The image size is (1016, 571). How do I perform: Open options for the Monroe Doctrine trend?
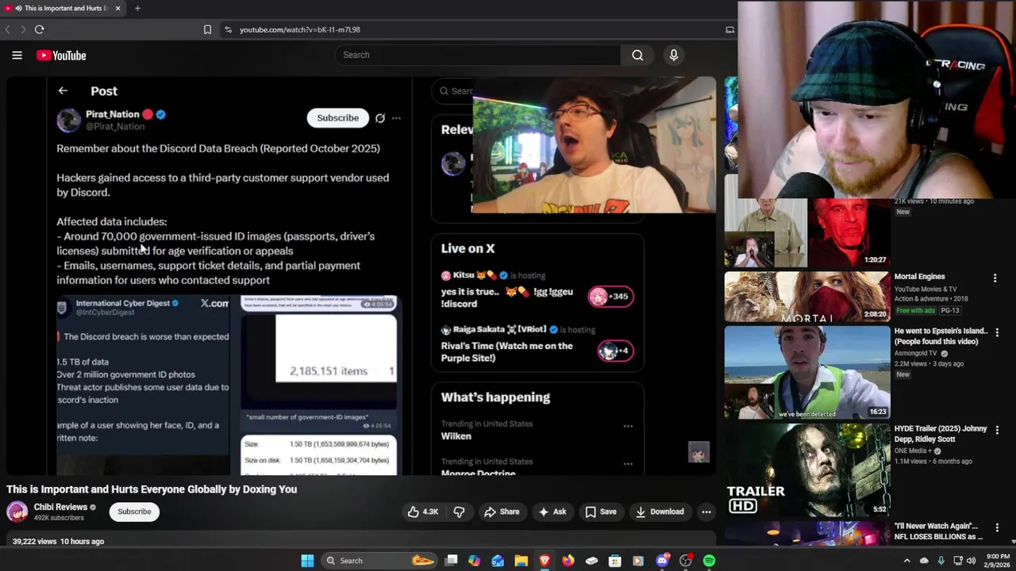click(628, 463)
